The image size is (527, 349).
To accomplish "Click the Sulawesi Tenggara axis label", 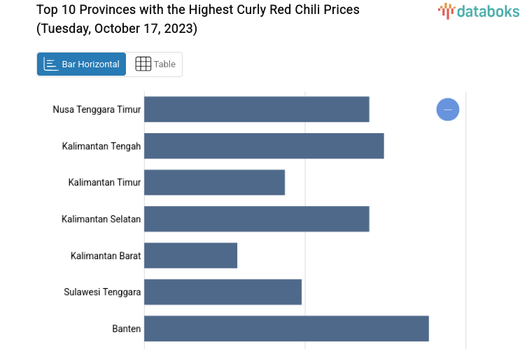I will [102, 292].
